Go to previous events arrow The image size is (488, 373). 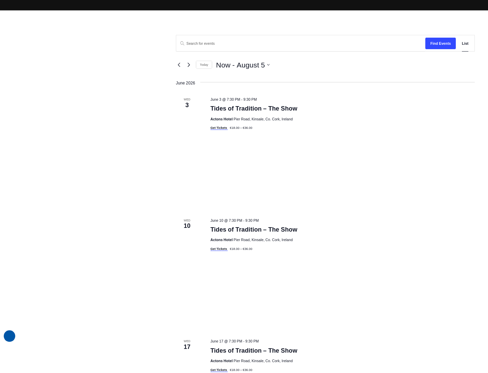(179, 65)
